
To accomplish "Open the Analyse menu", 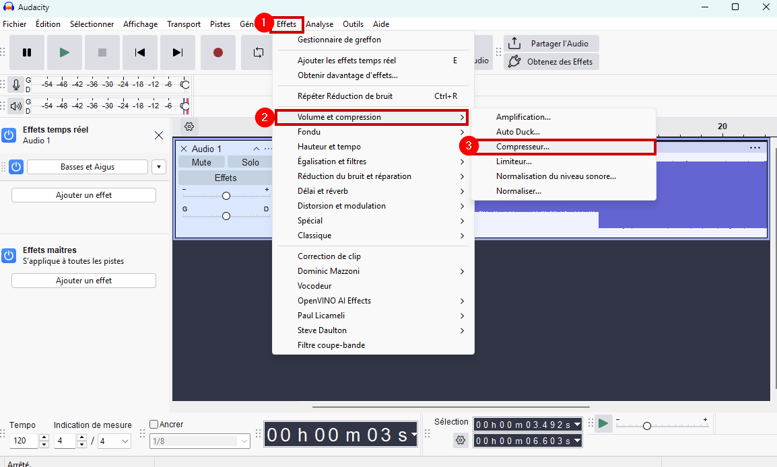I will click(x=319, y=24).
